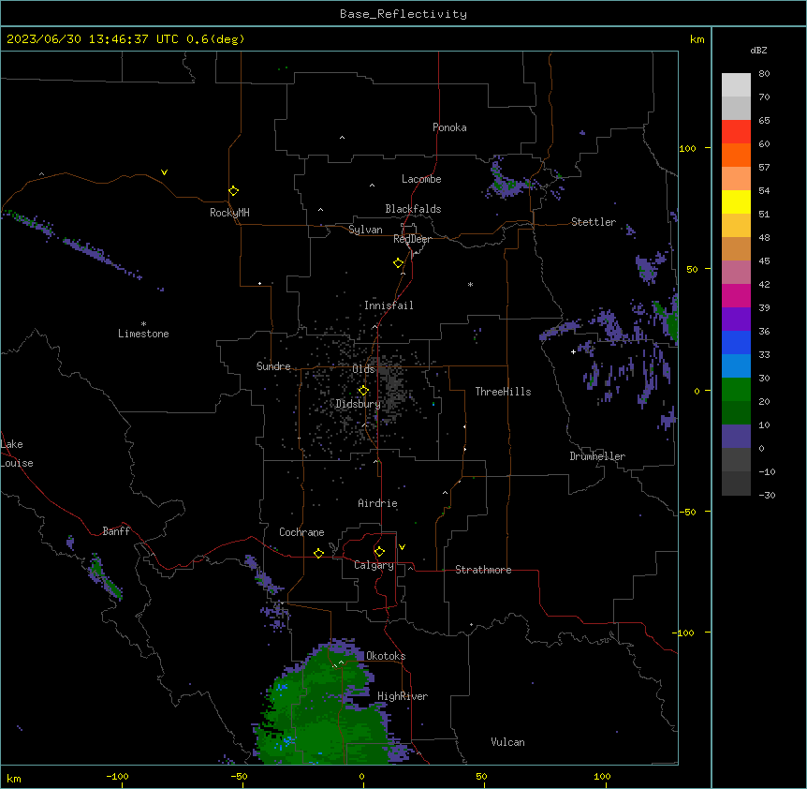The image size is (807, 789).
Task: Click the Strathmore label
Action: tap(483, 570)
